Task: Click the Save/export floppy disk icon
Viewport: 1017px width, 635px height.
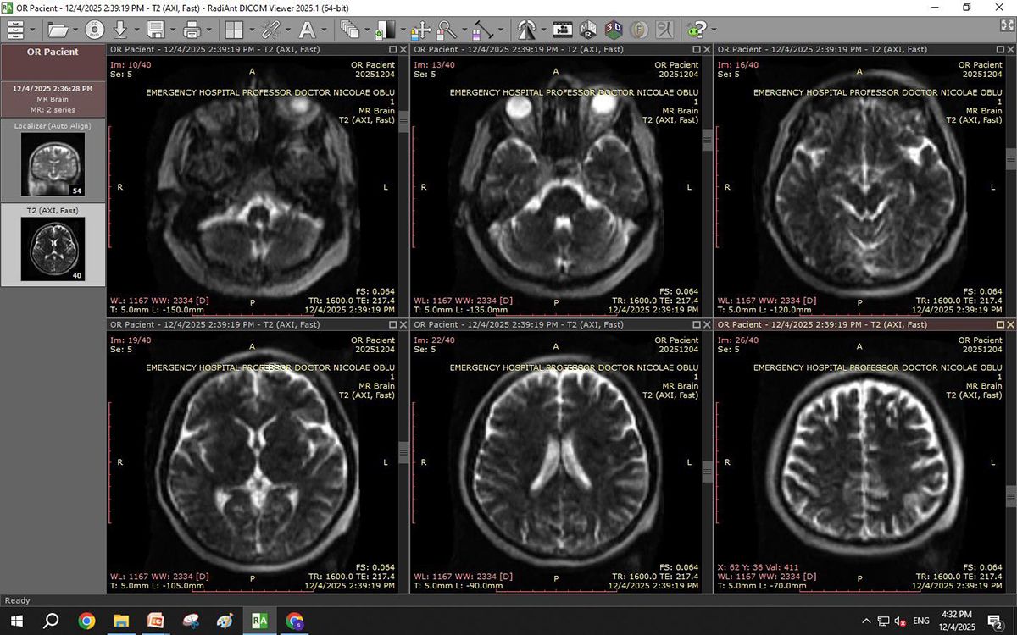Action: (x=155, y=30)
